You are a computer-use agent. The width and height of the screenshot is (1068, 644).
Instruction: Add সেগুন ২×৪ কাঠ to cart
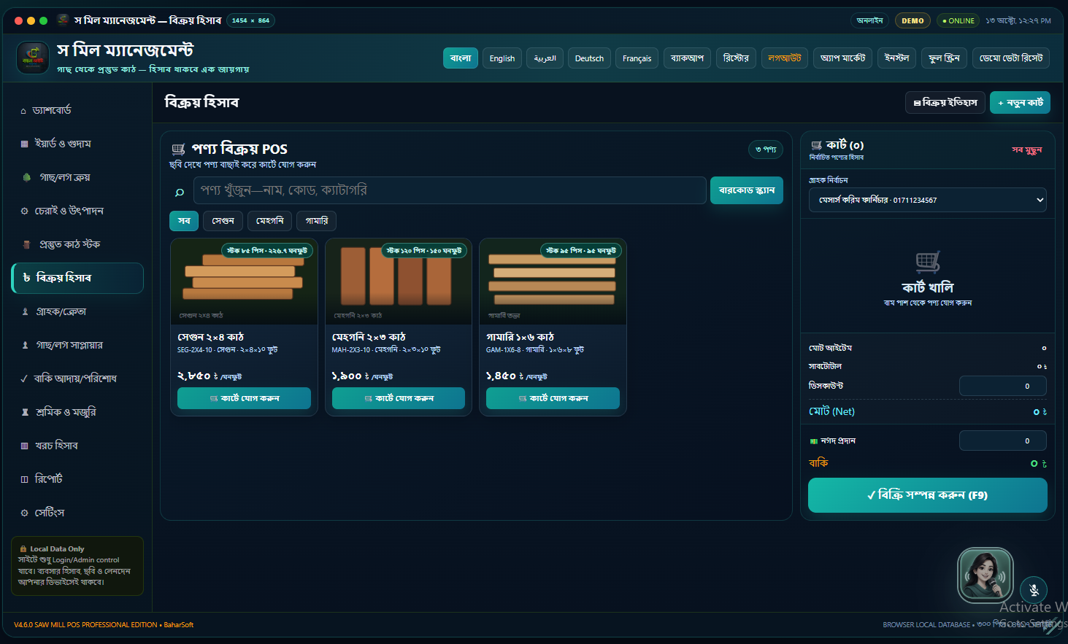tap(244, 398)
